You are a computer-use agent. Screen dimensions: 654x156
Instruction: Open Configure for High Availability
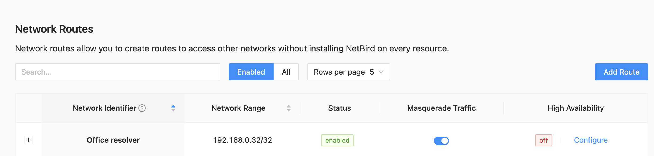tap(591, 140)
